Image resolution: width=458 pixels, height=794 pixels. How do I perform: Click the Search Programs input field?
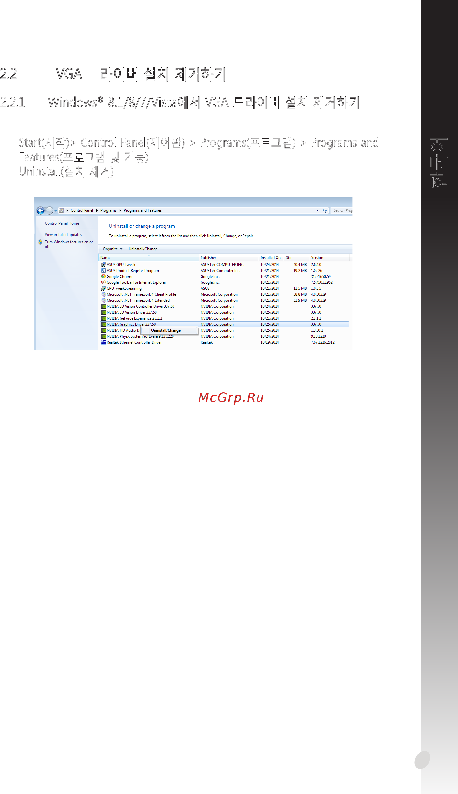tap(342, 210)
